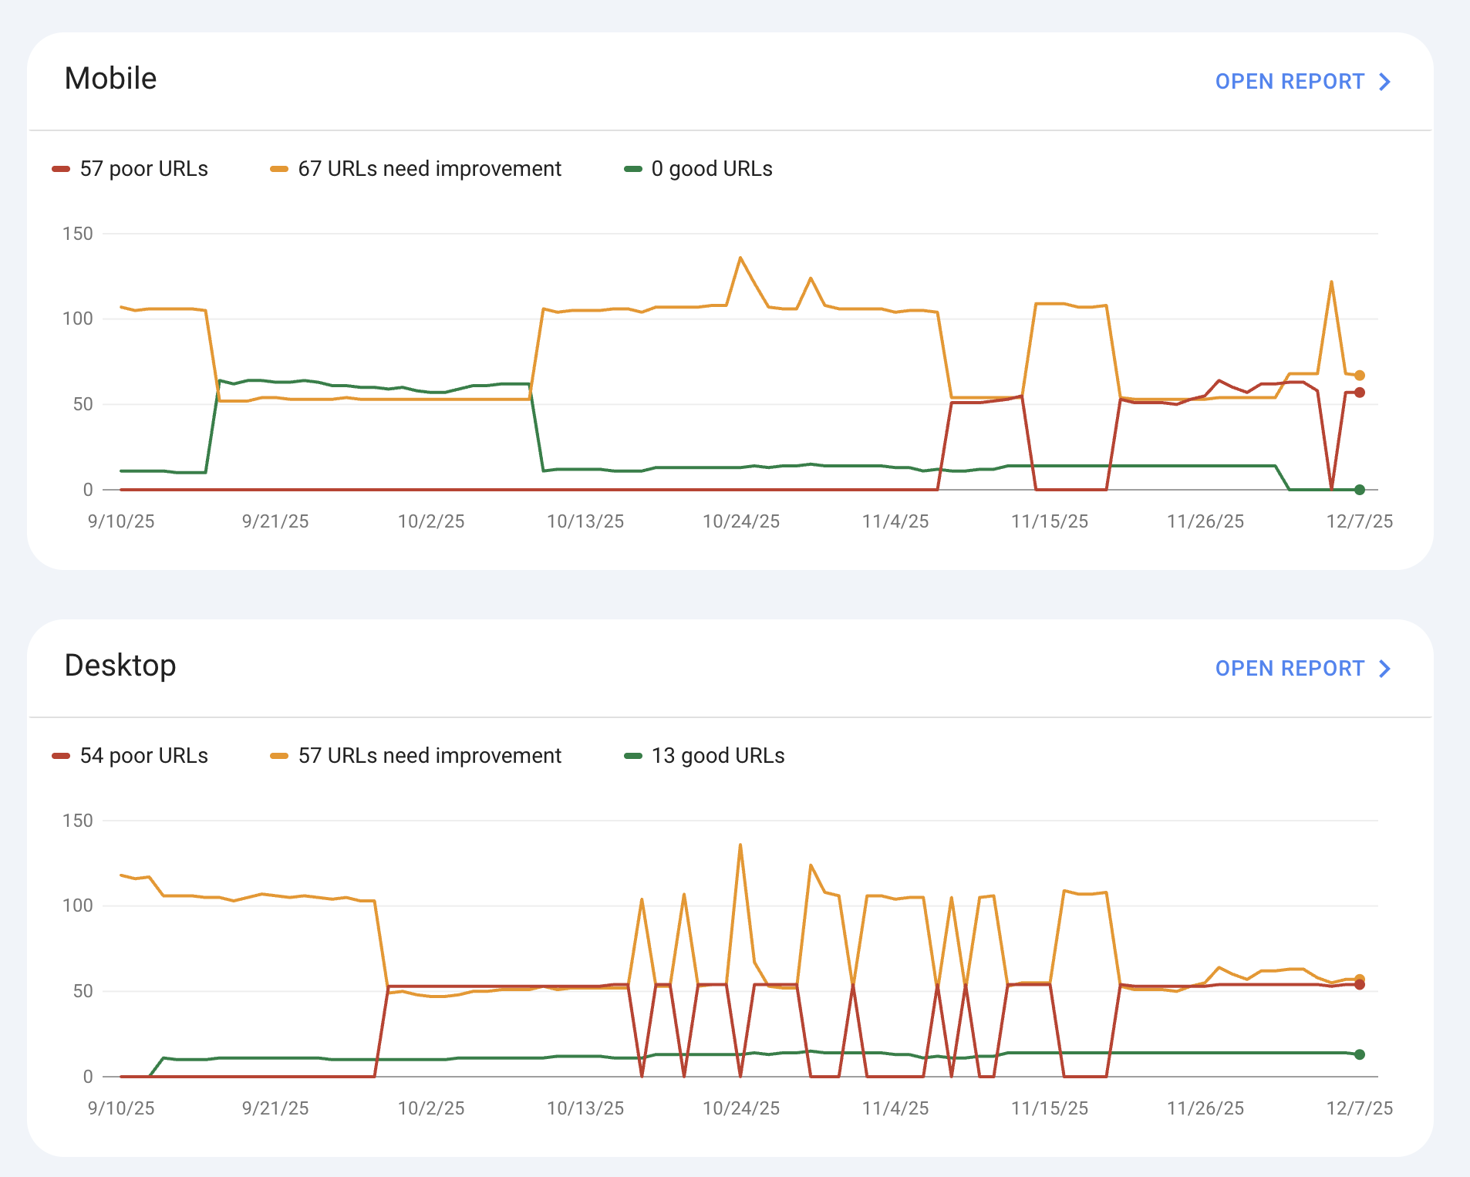Open the Desktop Core Web Vitals report
Image resolution: width=1470 pixels, height=1177 pixels.
[x=1290, y=668]
